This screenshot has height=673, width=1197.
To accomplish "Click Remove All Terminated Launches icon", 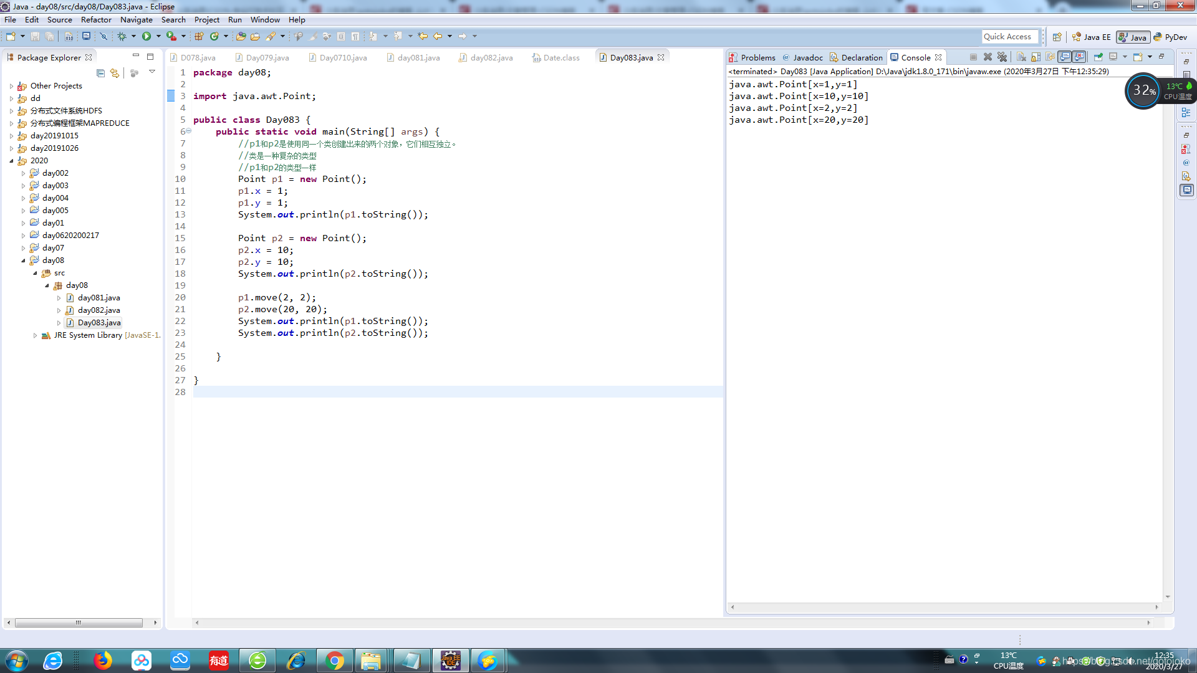I will click(1002, 57).
